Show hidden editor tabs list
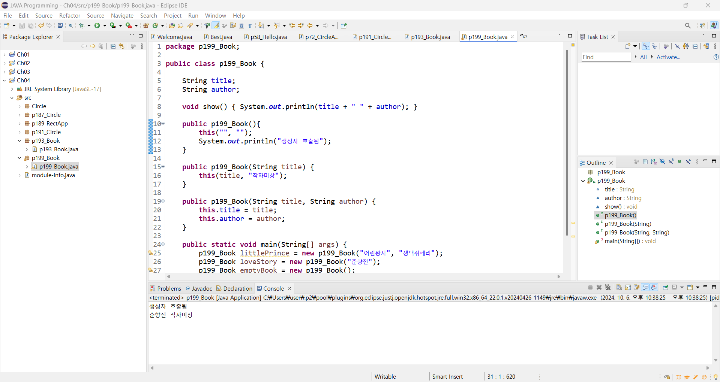This screenshot has width=720, height=382. tap(523, 36)
